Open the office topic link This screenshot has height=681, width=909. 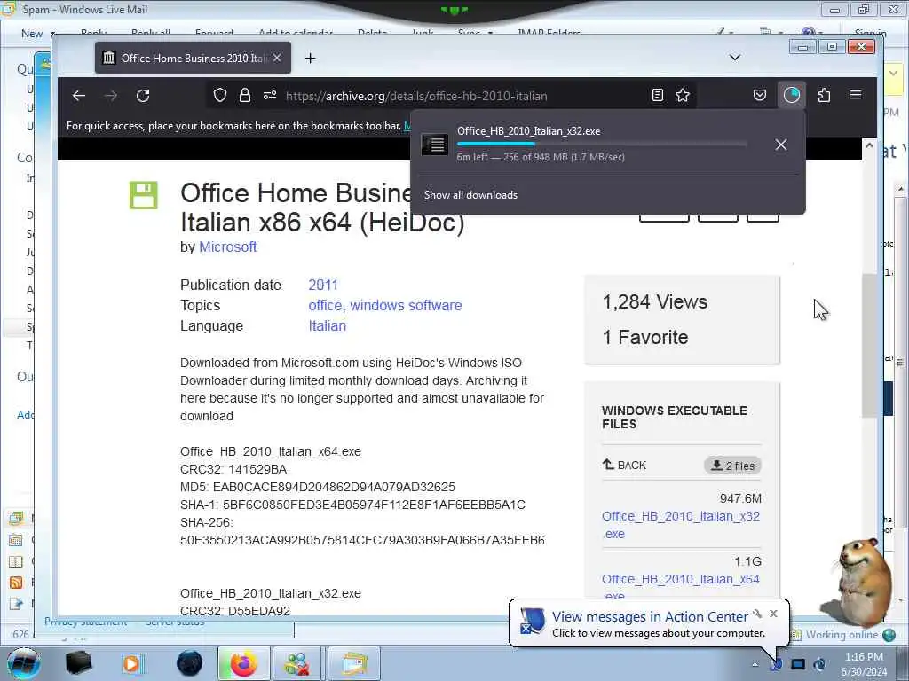tap(325, 305)
